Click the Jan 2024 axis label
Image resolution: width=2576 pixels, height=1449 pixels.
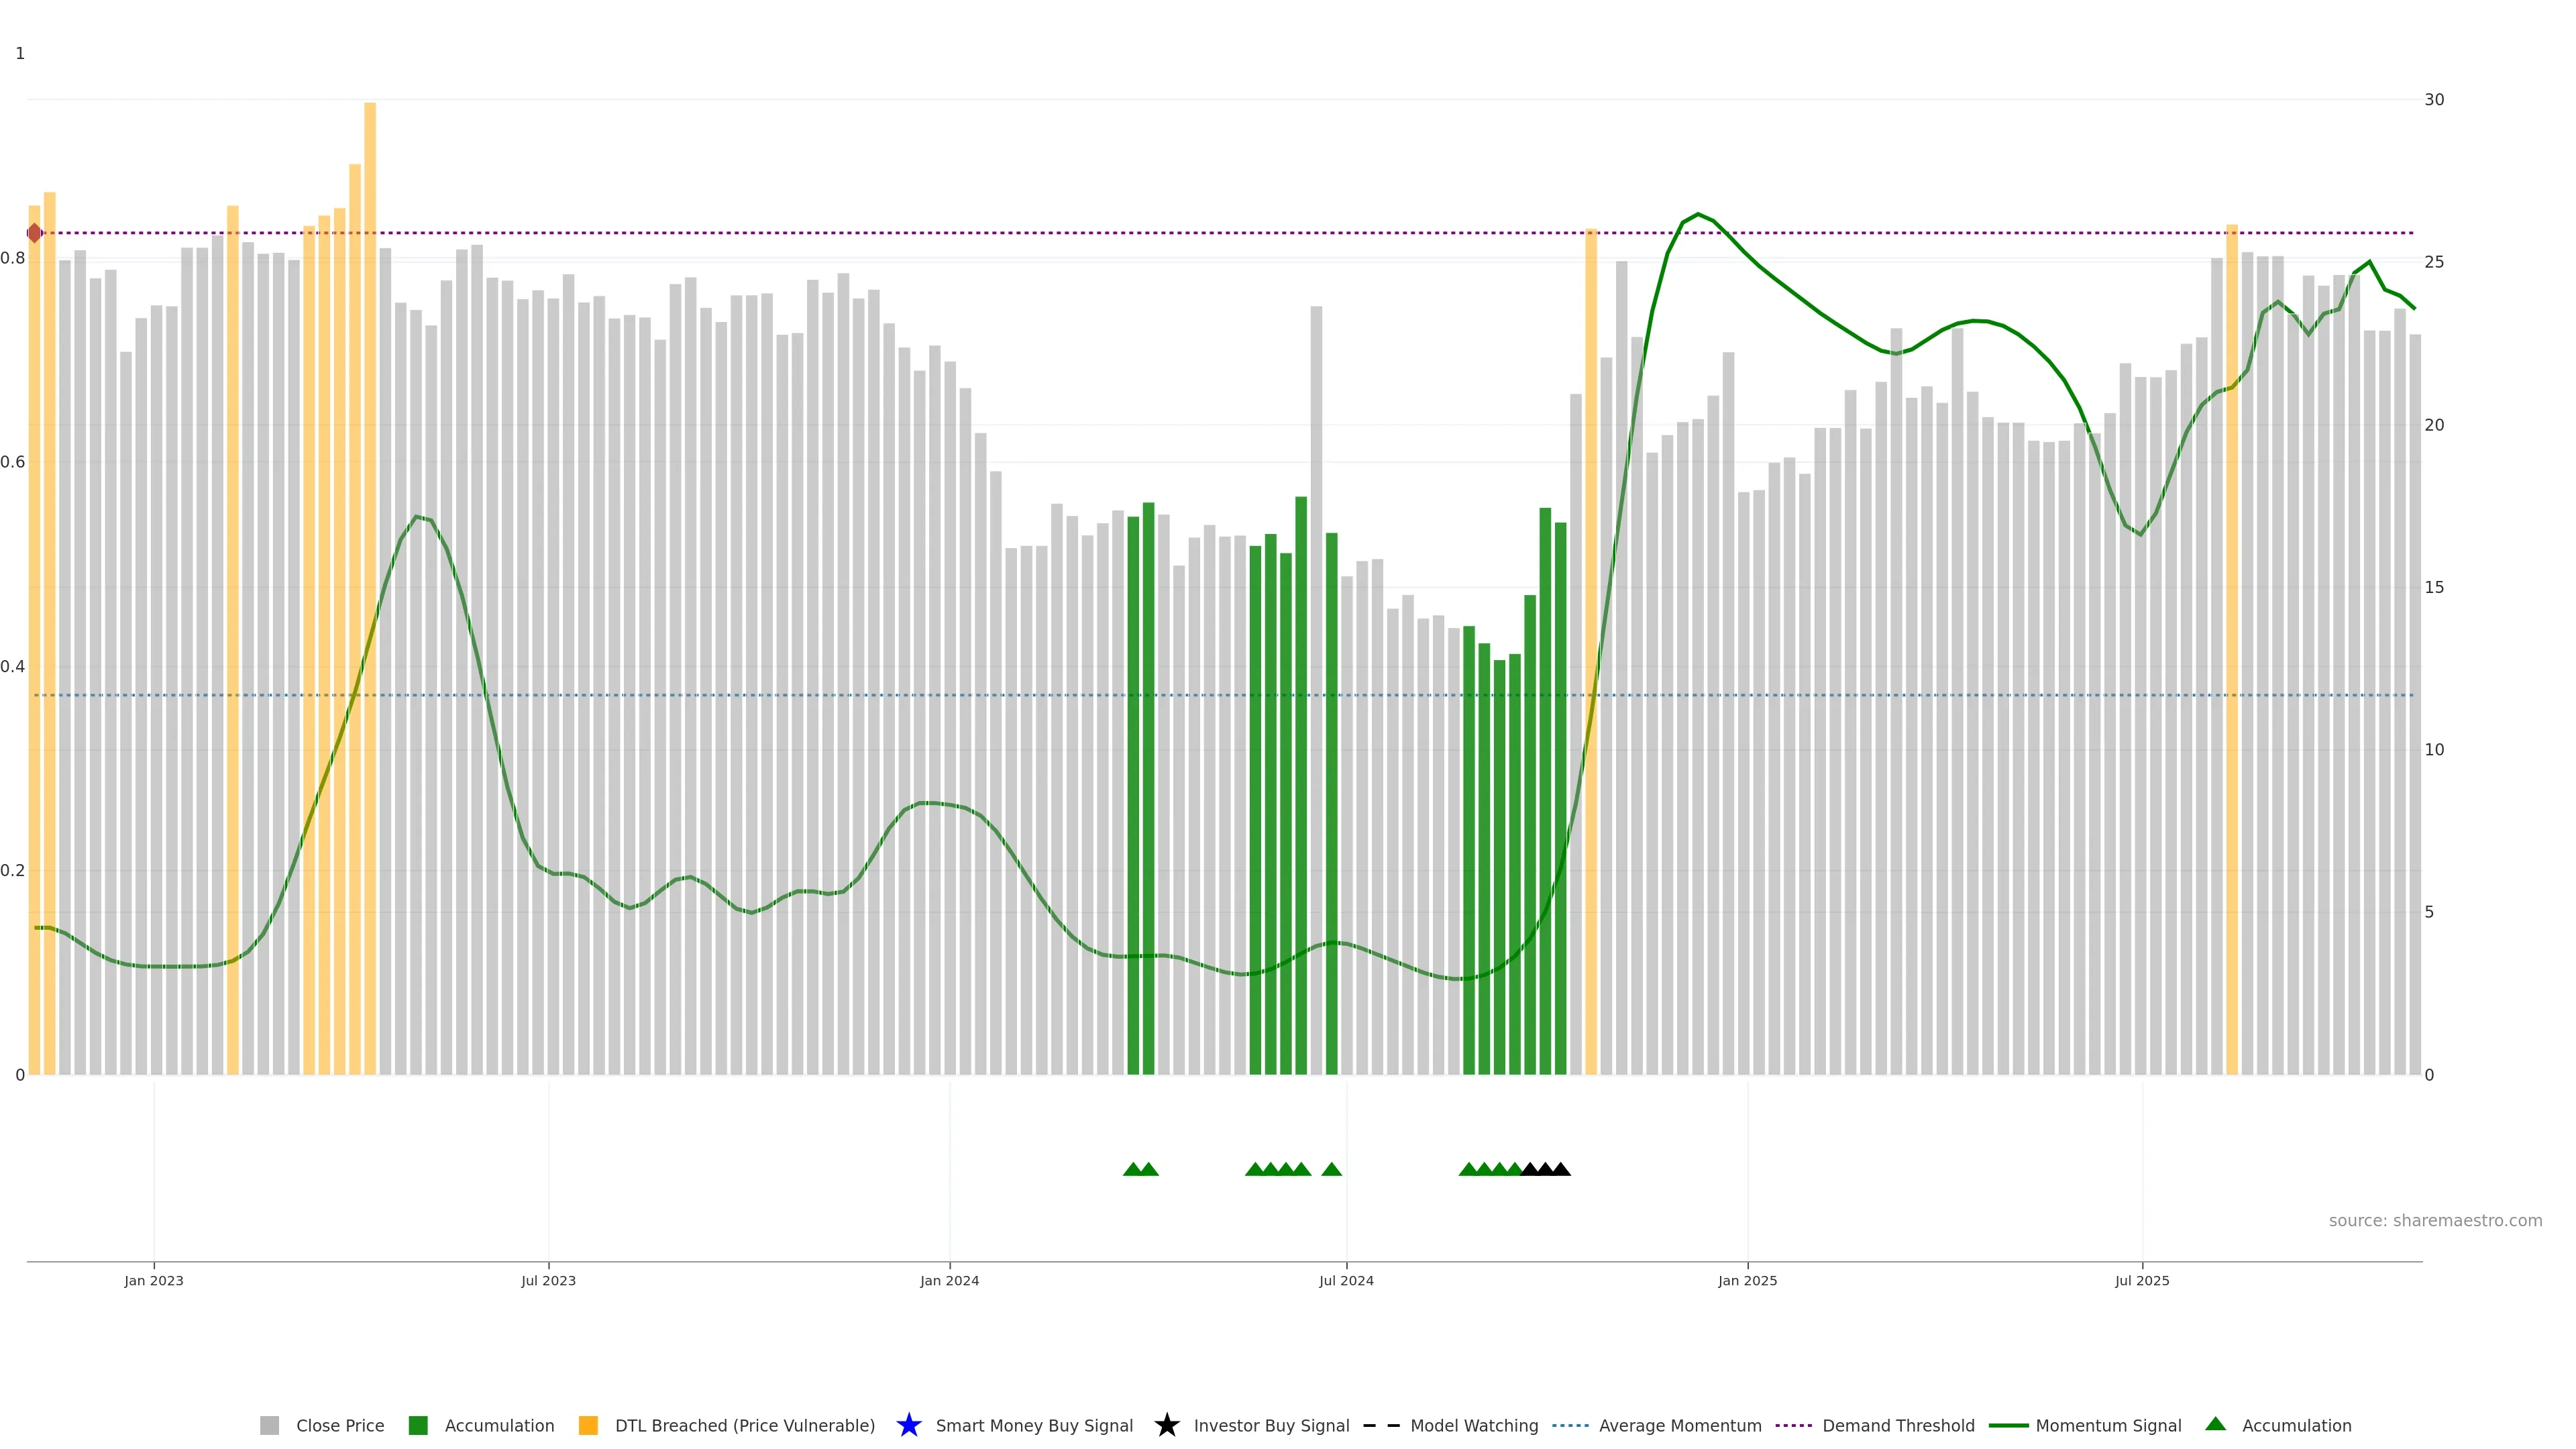pos(949,1280)
